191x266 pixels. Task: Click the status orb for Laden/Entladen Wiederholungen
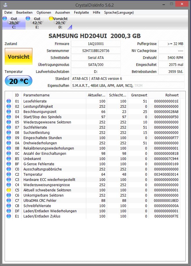9,211
